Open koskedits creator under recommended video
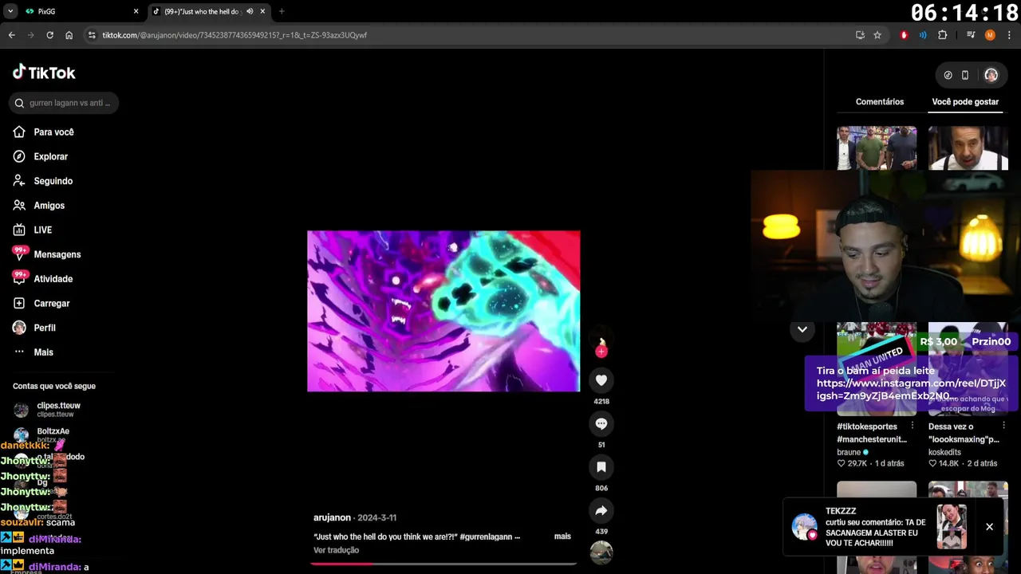 944,452
